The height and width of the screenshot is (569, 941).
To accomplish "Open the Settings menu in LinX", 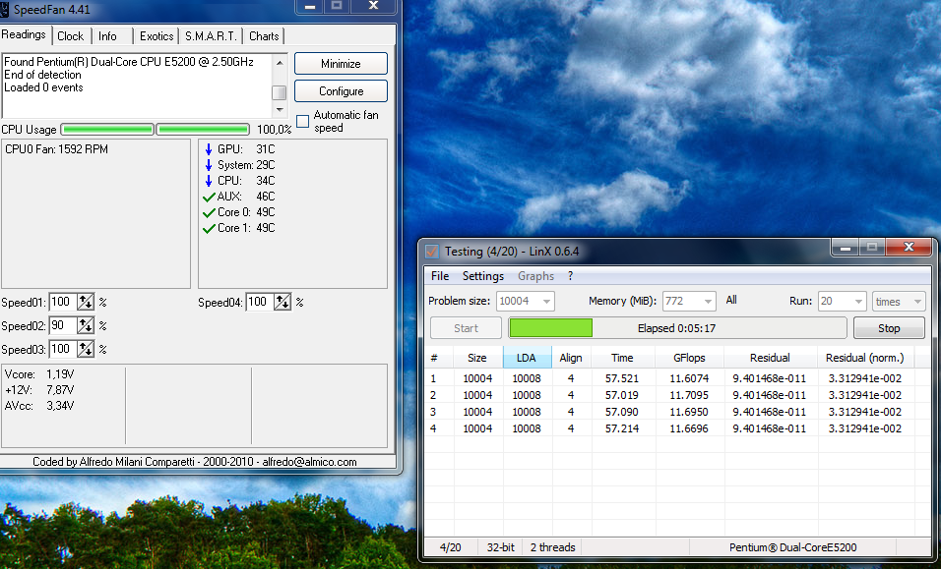I will pos(482,276).
